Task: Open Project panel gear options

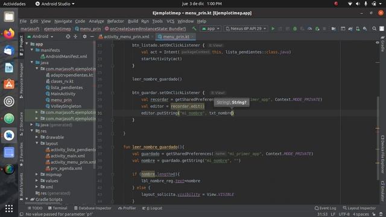Action: (x=84, y=36)
